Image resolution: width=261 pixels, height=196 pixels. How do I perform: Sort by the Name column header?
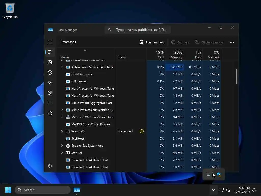point(86,55)
